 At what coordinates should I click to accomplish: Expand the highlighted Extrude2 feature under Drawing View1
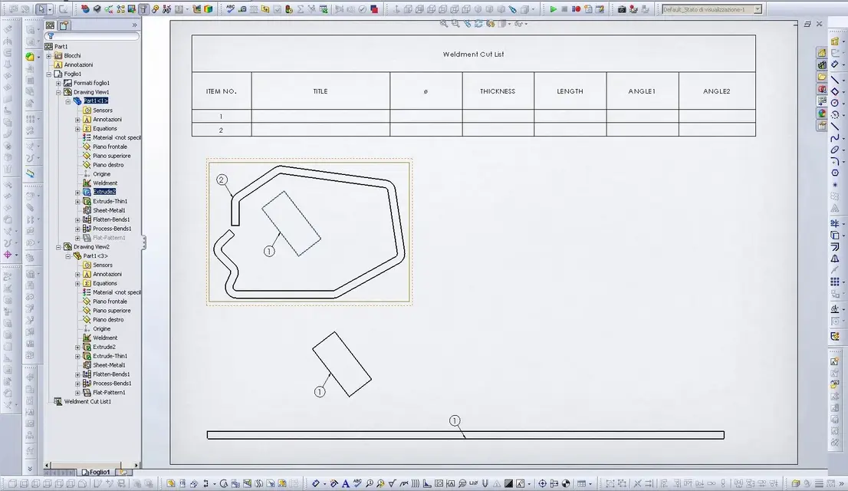77,192
